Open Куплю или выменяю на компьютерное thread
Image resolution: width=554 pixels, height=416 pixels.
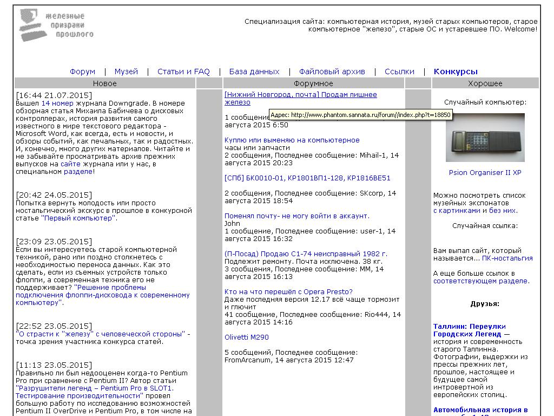[x=292, y=140]
